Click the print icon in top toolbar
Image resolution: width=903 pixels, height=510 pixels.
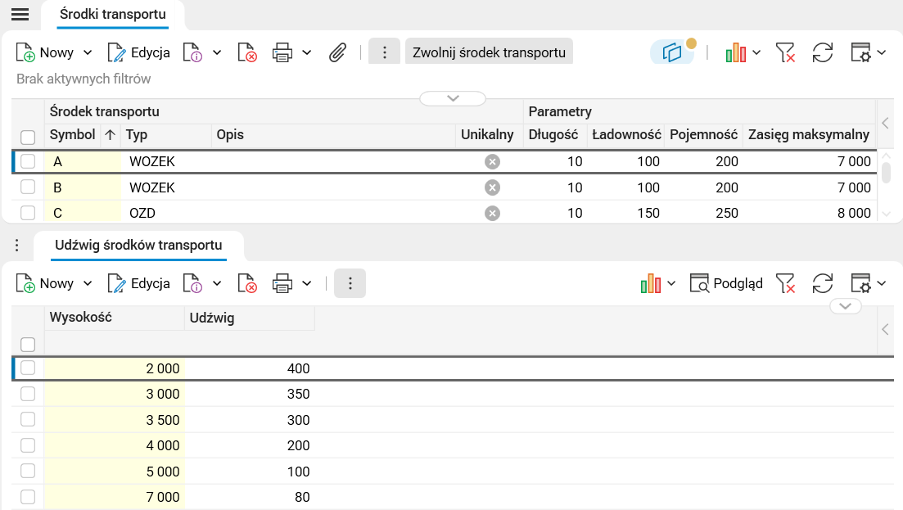click(x=282, y=52)
